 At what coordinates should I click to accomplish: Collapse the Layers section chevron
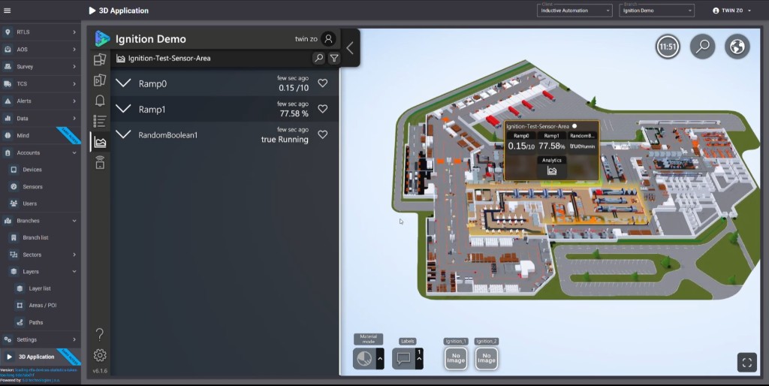coord(74,271)
